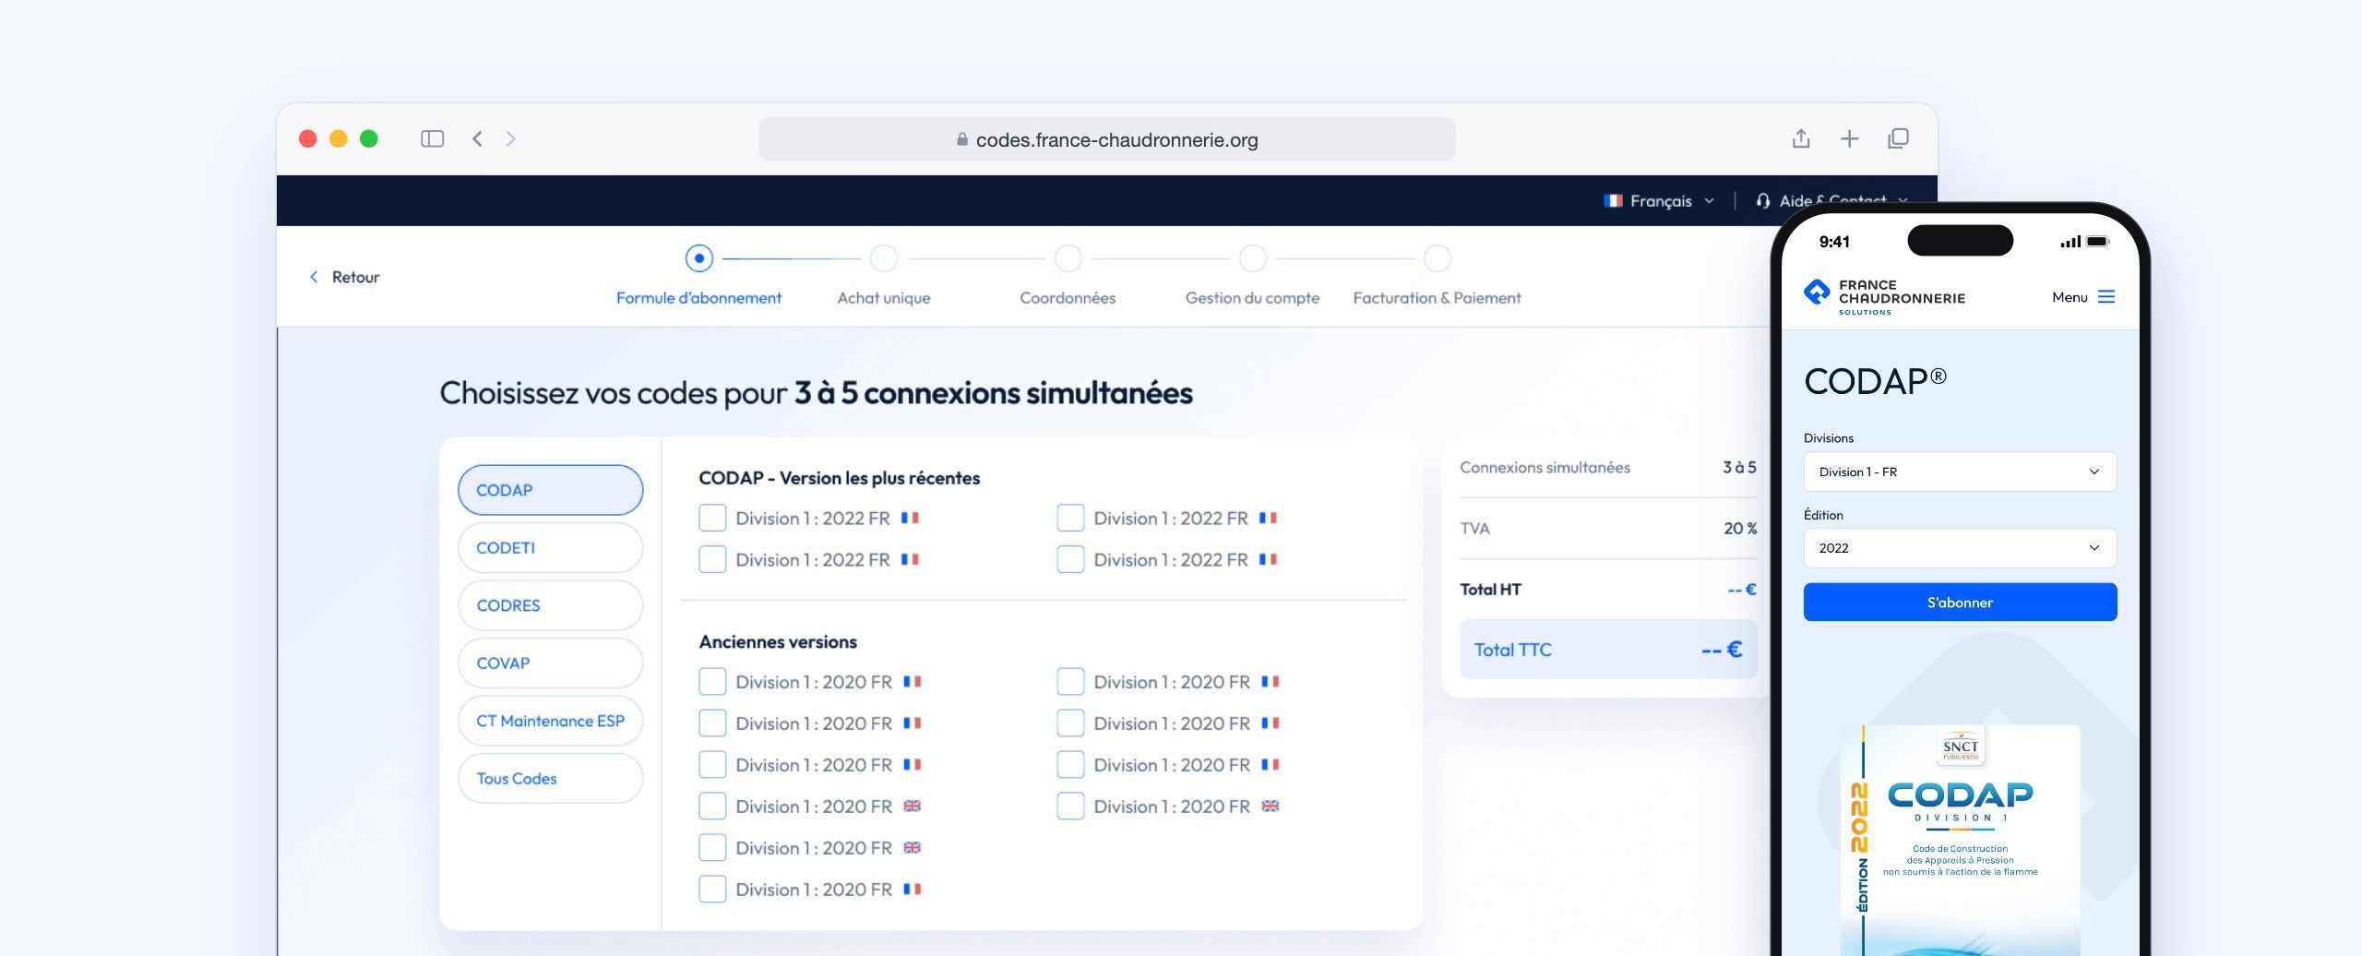Toggle the browser sidebar icon
Image resolution: width=2362 pixels, height=956 pixels.
coord(432,138)
